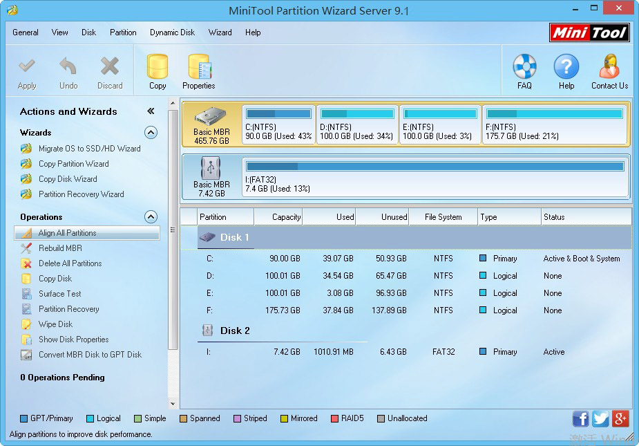Image resolution: width=639 pixels, height=446 pixels.
Task: Click the Discard X toolbar icon
Action: (110, 66)
